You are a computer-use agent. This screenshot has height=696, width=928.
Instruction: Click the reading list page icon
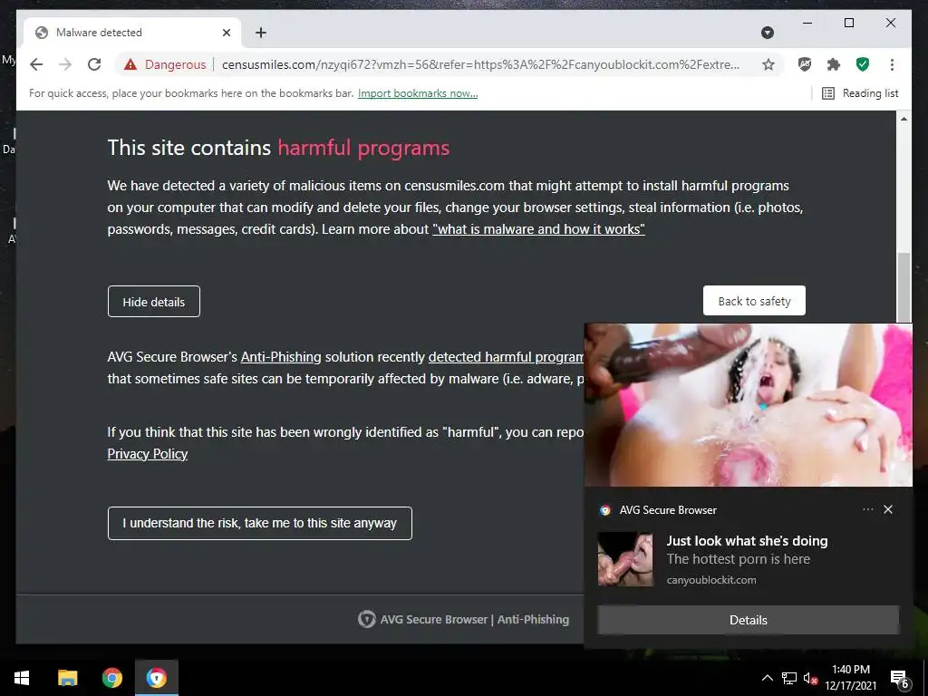(x=828, y=93)
